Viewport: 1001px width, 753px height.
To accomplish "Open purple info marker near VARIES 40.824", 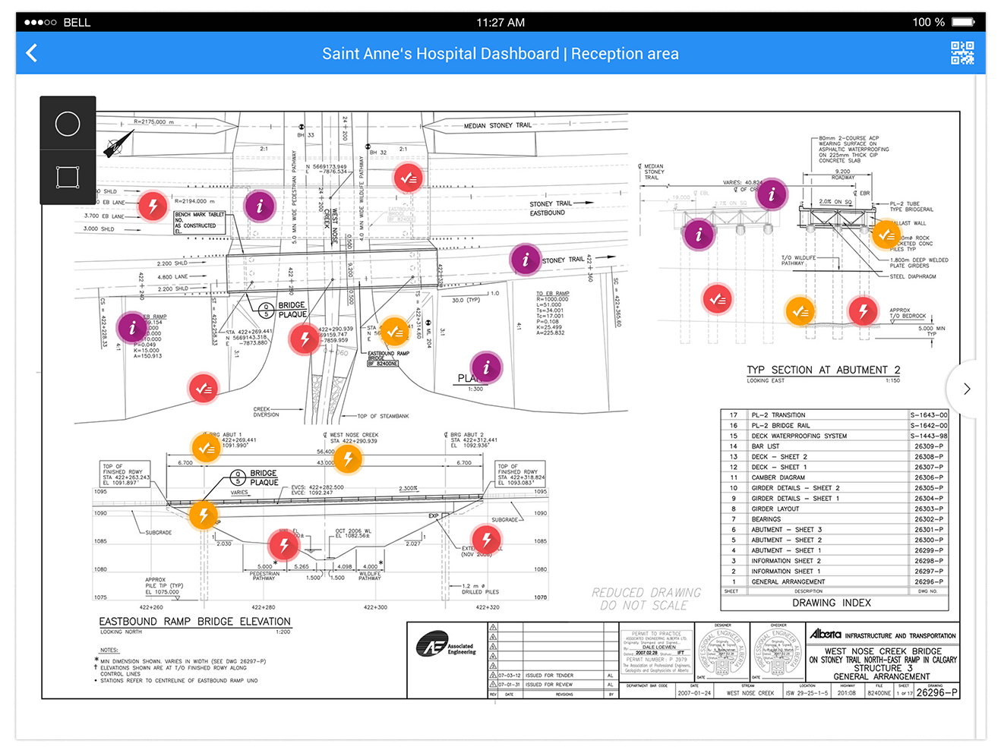I will pyautogui.click(x=772, y=194).
